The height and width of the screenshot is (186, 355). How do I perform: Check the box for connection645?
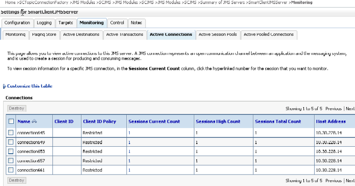coord(11,133)
